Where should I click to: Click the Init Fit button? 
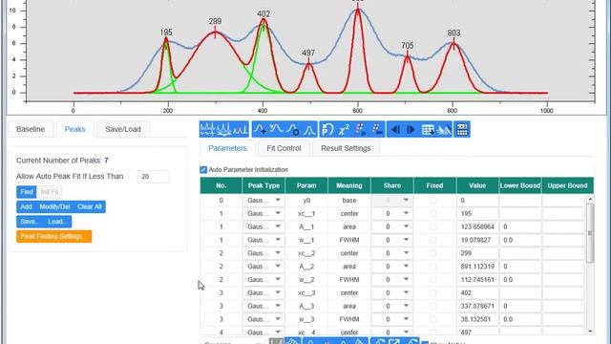(49, 192)
